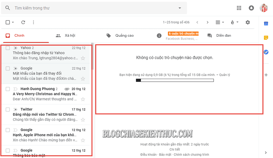The width and height of the screenshot is (273, 158).
Task: Toggle the split pane mode icon
Action: 218,22
